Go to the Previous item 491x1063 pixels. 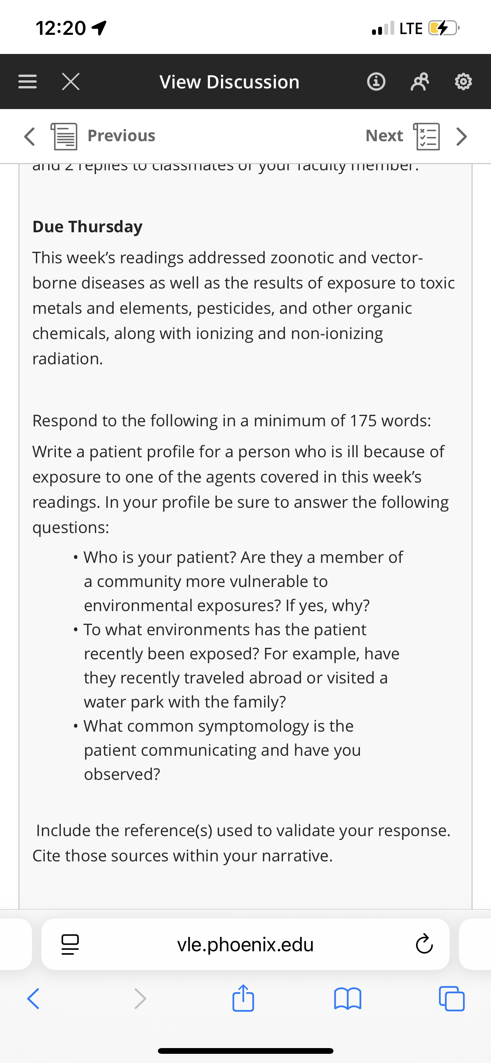tap(121, 136)
